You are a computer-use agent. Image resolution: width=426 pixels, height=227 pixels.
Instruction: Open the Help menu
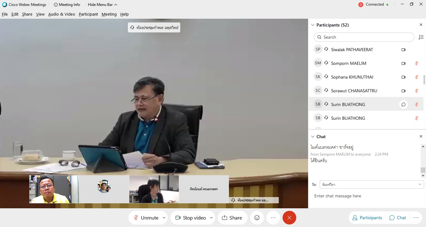click(x=124, y=14)
